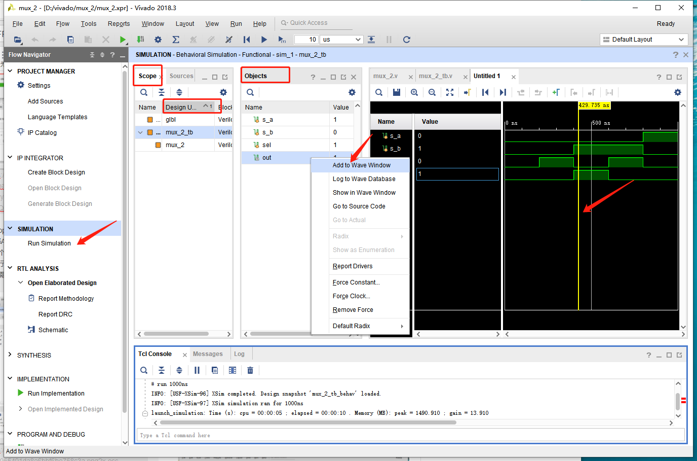Save the waveform configuration with disk icon
Screen dimensions: 697x461
(x=397, y=92)
